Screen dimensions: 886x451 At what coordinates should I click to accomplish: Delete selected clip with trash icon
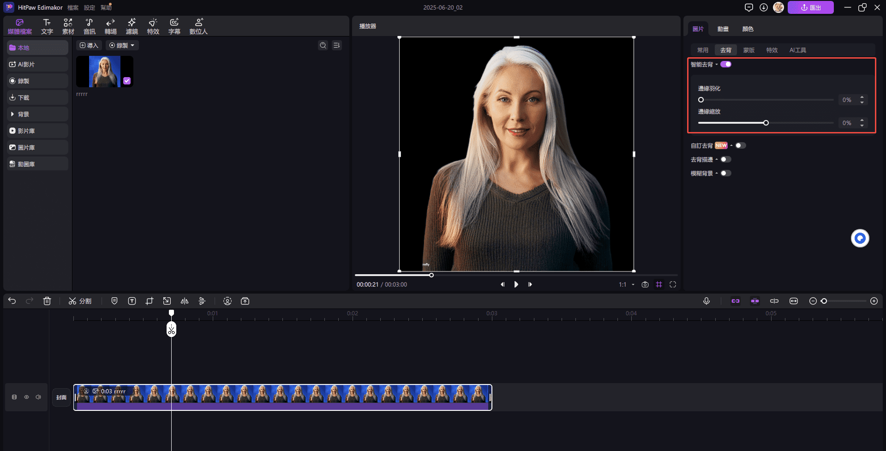(x=47, y=301)
